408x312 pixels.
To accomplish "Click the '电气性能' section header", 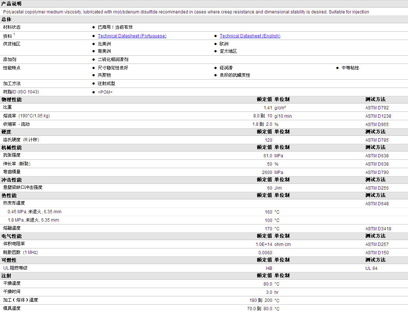I will [x=11, y=236].
